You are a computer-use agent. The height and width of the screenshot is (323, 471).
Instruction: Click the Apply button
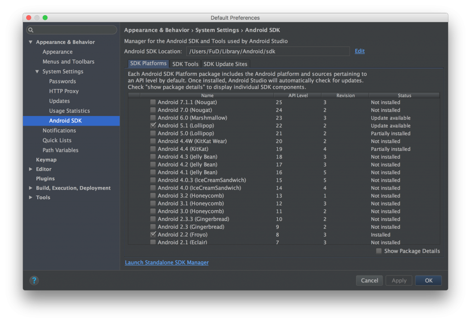point(399,281)
